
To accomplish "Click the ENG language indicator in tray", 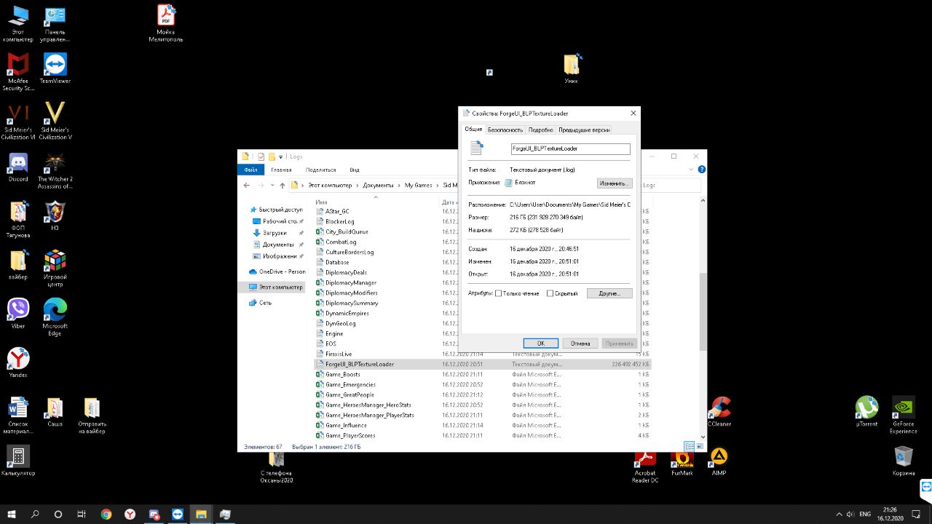I will [x=865, y=514].
